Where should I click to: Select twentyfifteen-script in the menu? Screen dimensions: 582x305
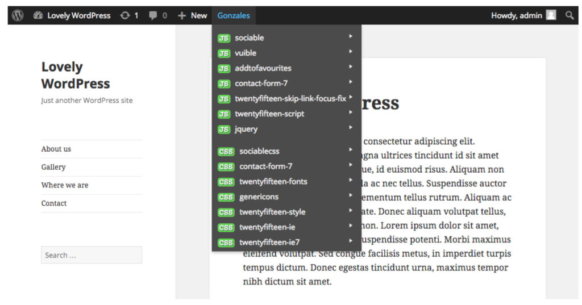[269, 114]
